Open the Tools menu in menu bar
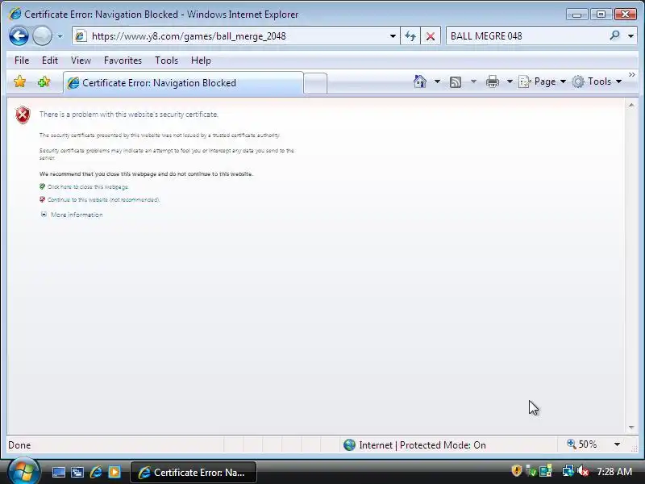 166,60
